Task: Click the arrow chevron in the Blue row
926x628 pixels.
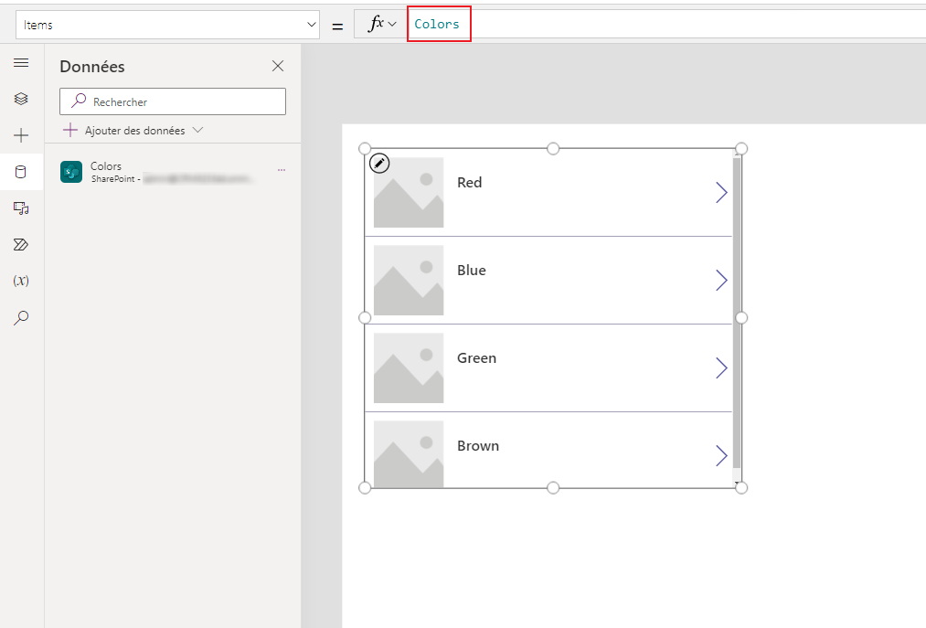Action: click(721, 280)
